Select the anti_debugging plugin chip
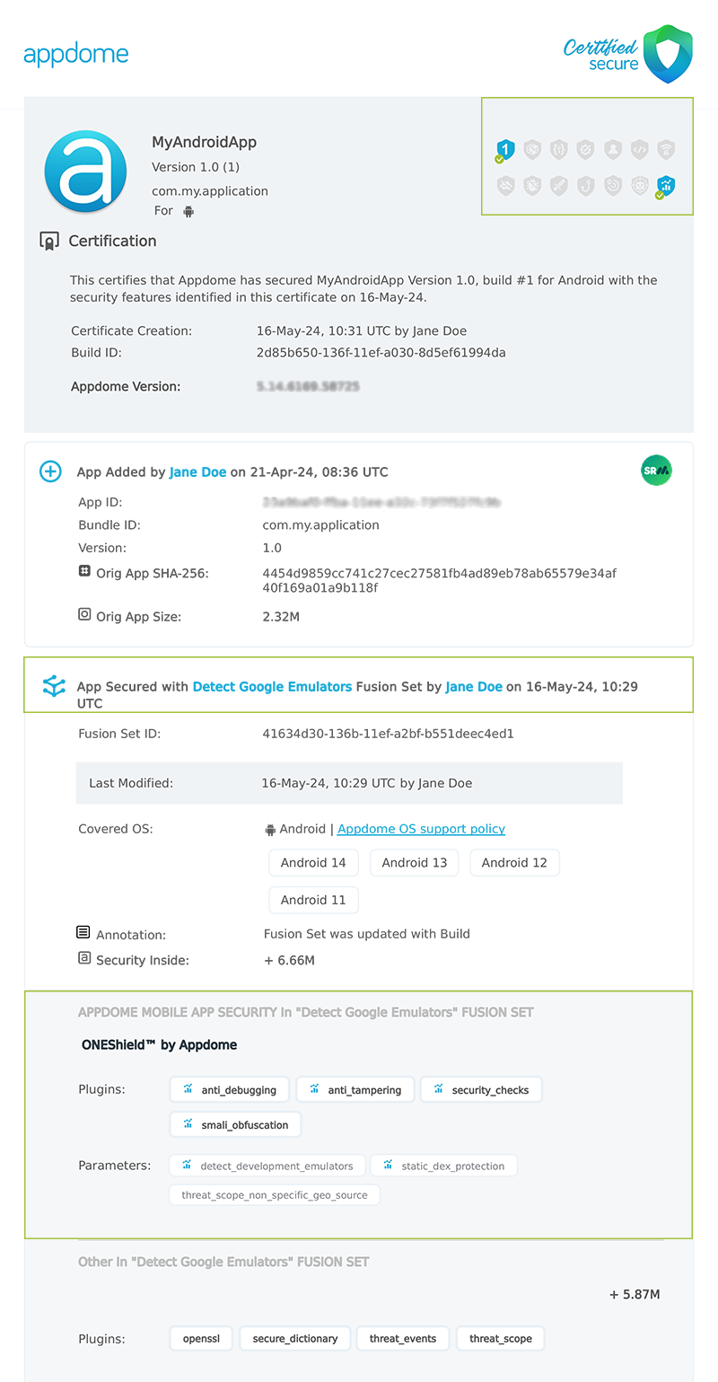 (230, 1090)
